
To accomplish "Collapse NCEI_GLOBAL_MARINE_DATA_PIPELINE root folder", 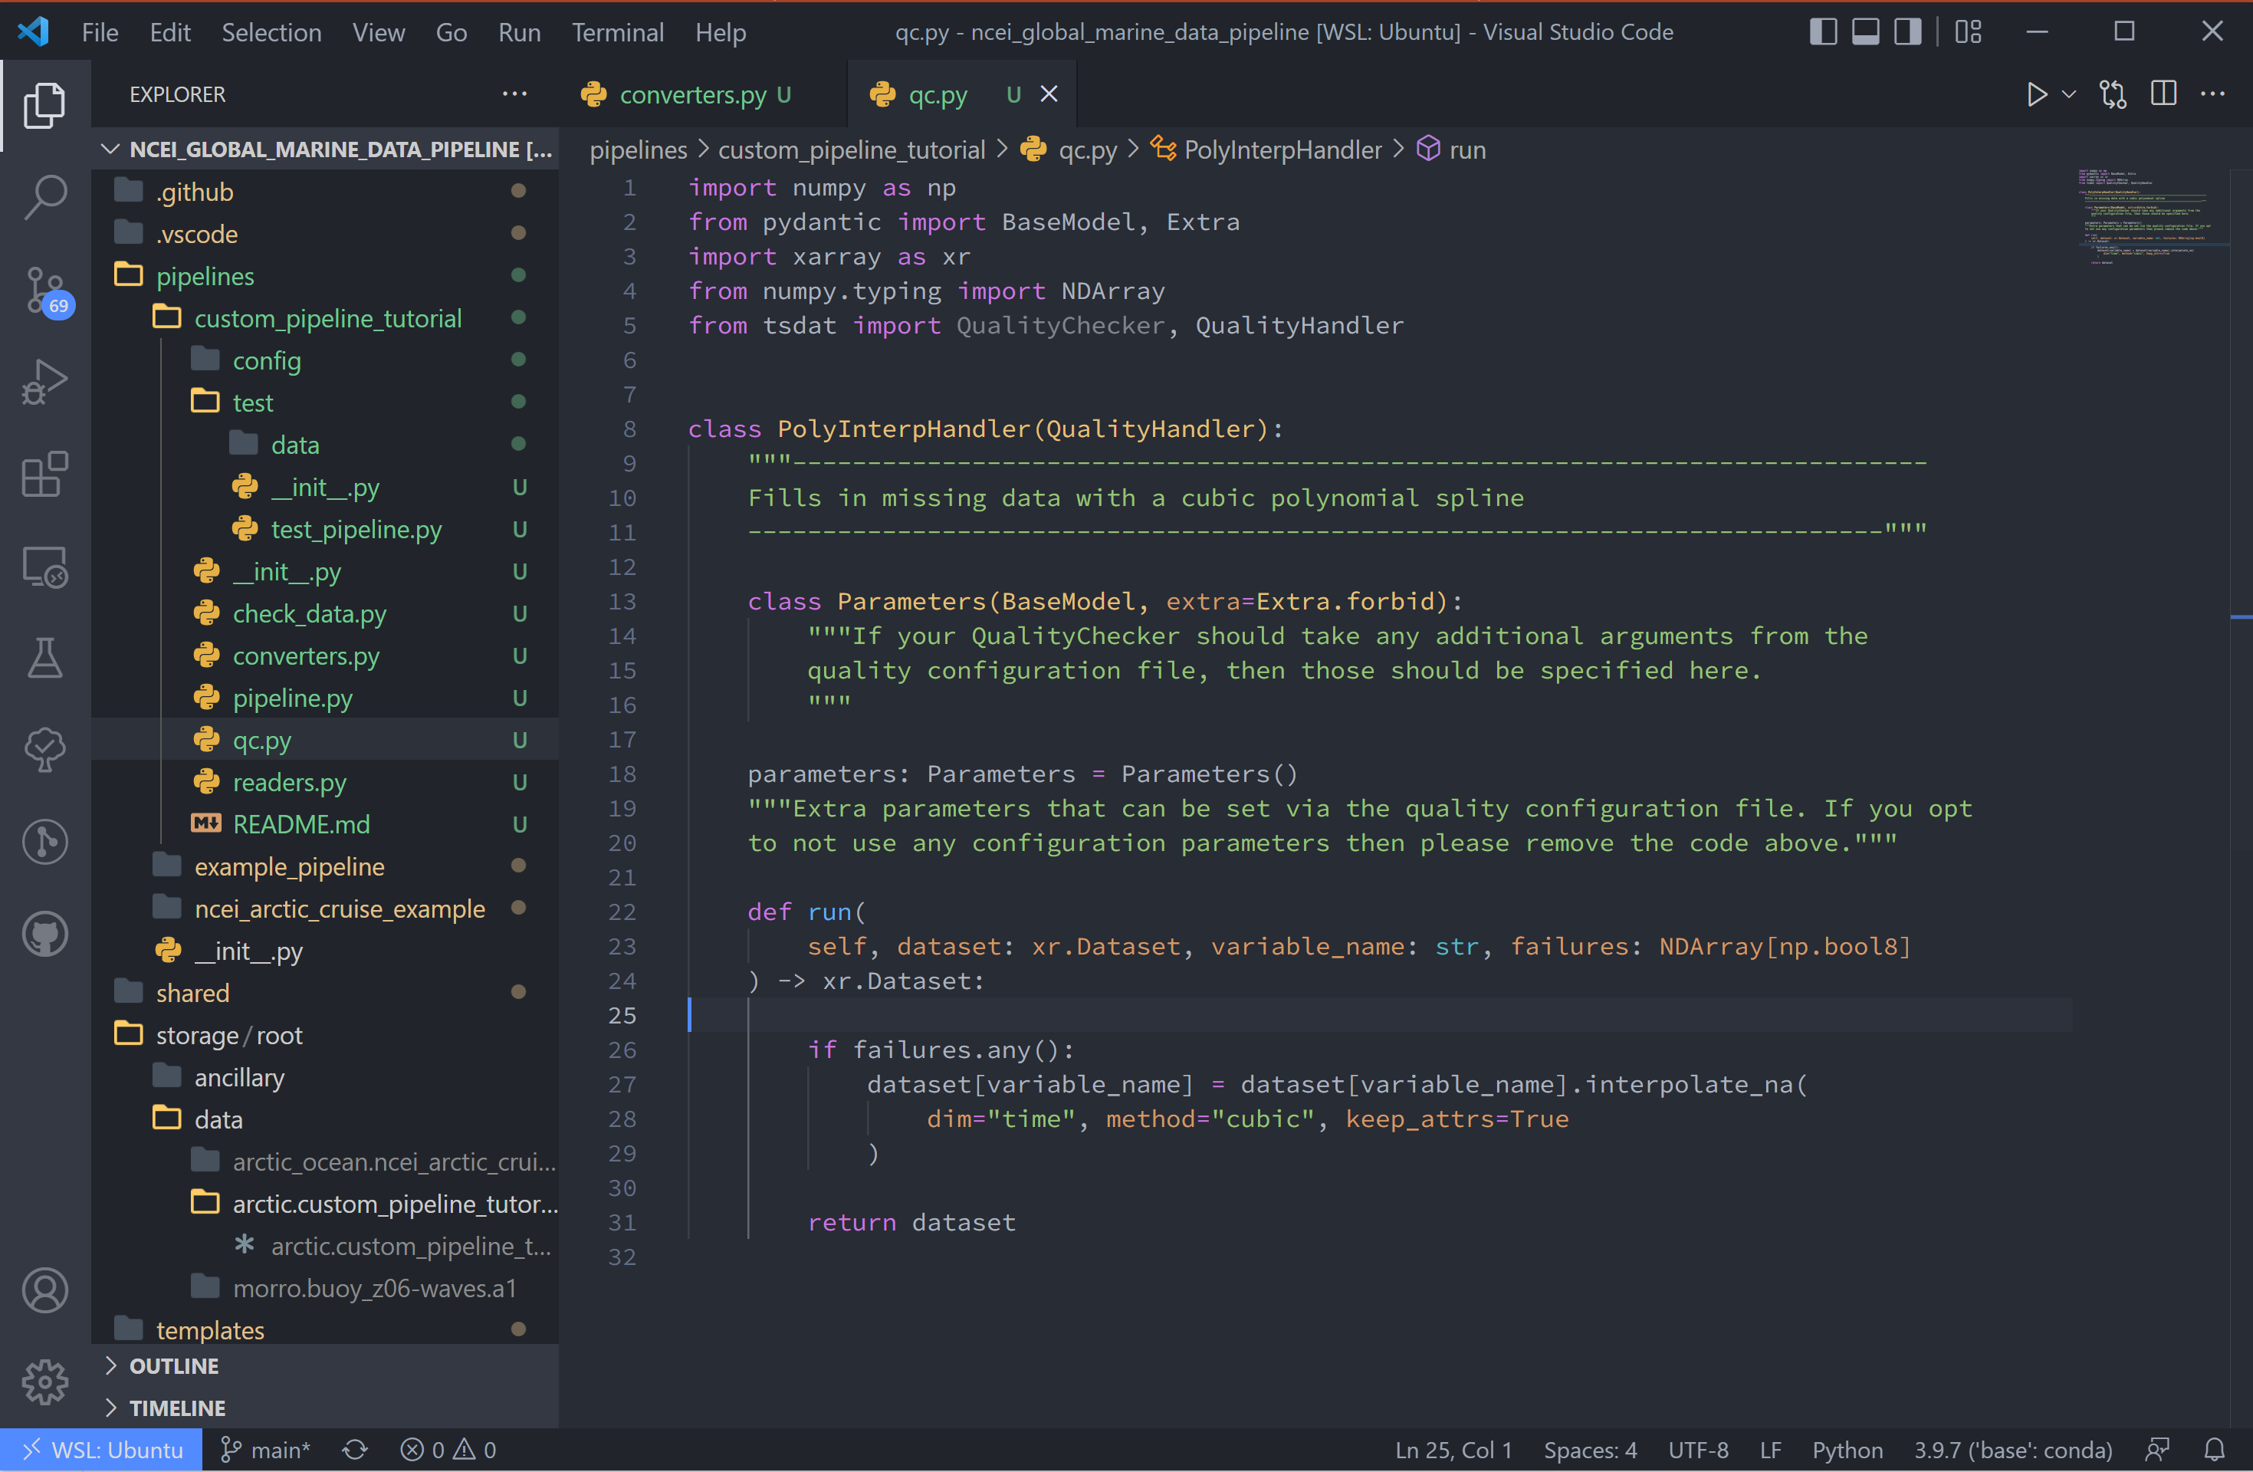I will [327, 149].
